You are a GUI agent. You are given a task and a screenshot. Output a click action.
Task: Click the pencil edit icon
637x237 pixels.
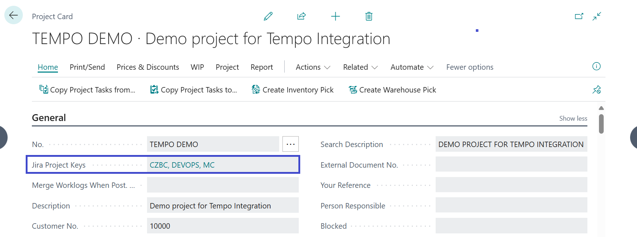pyautogui.click(x=268, y=16)
